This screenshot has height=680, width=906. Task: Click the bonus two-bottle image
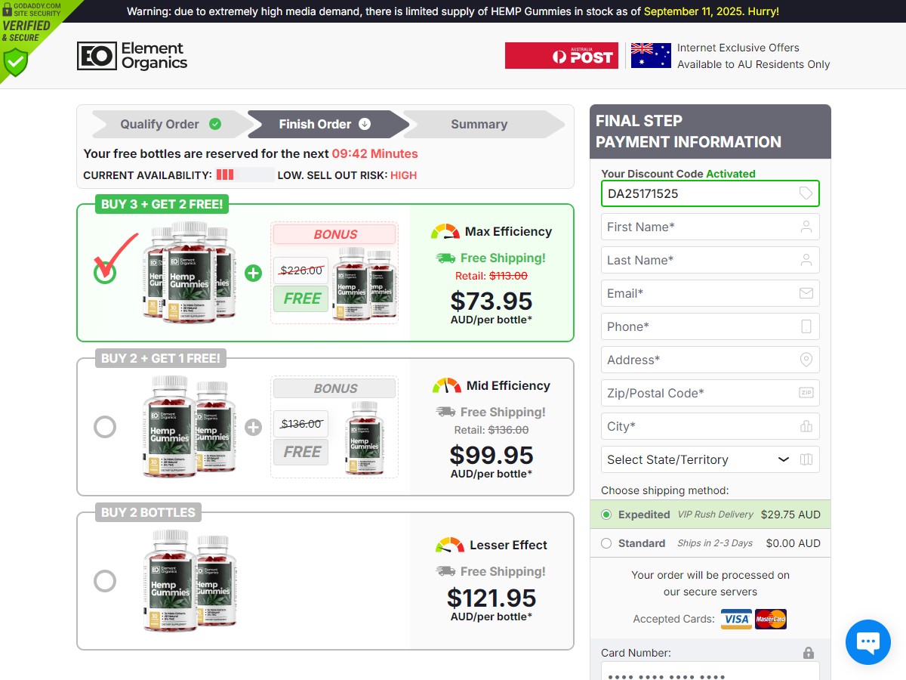pos(365,284)
